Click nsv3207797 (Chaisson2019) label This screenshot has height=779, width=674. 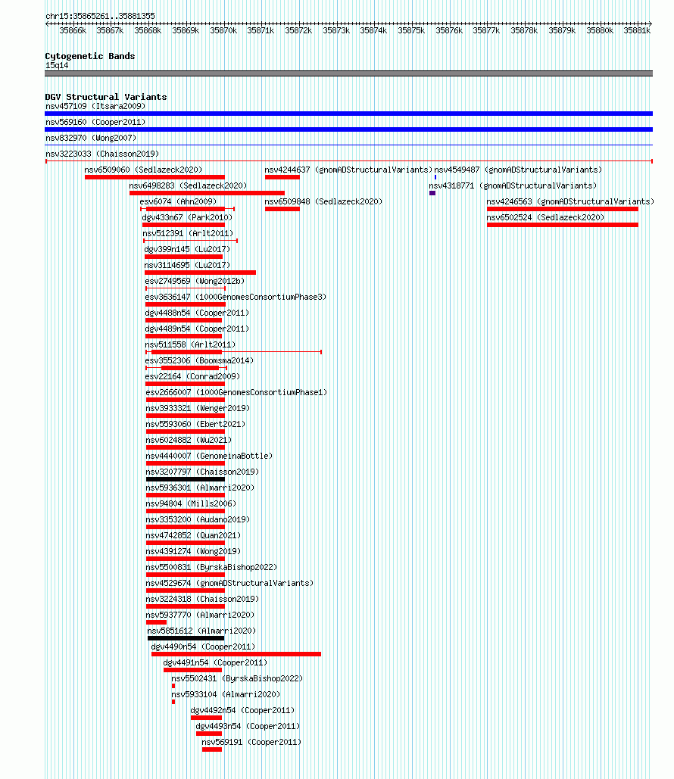(x=202, y=472)
